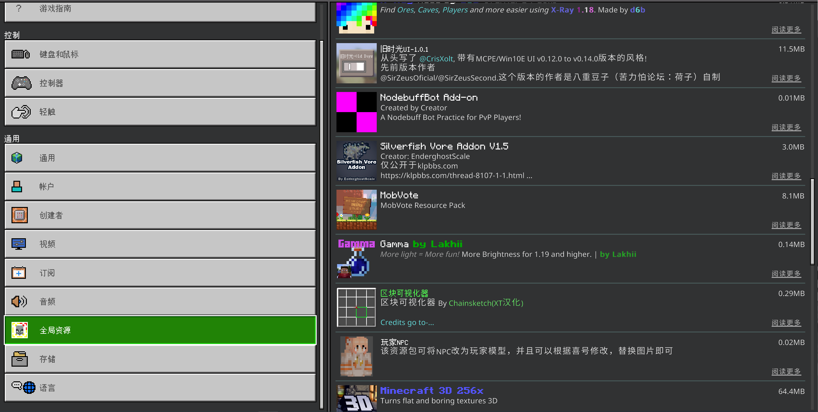818x412 pixels.
Task: Open the storage box icon for 存储
Action: pos(19,359)
